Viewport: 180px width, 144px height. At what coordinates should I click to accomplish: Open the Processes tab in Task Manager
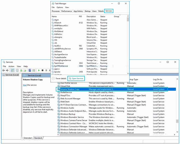click(56, 11)
